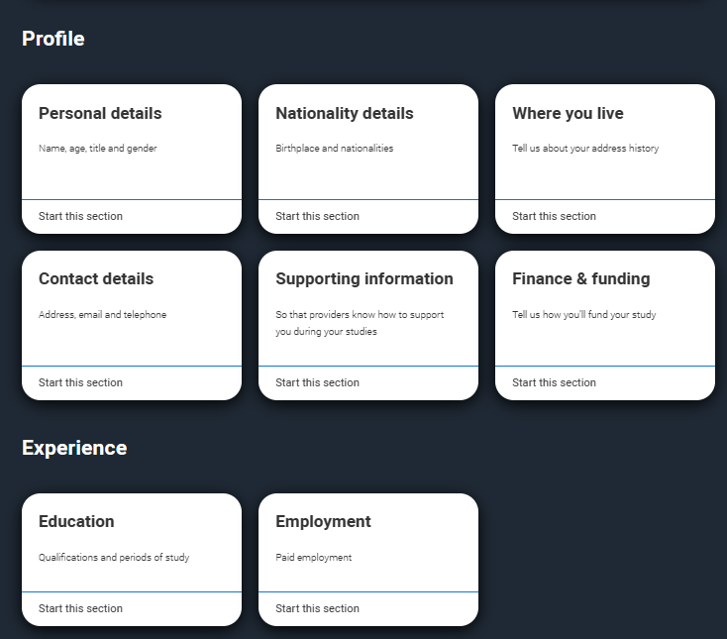Viewport: 727px width, 639px height.
Task: Click 'Start this section' under Personal details
Action: click(x=80, y=216)
